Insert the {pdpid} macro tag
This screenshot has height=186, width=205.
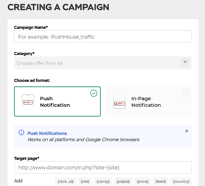click(x=123, y=181)
